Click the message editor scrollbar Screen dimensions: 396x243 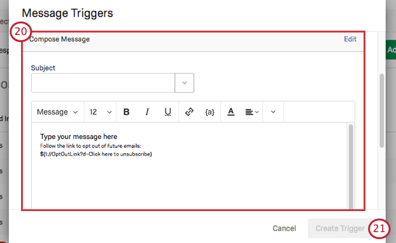[351, 166]
